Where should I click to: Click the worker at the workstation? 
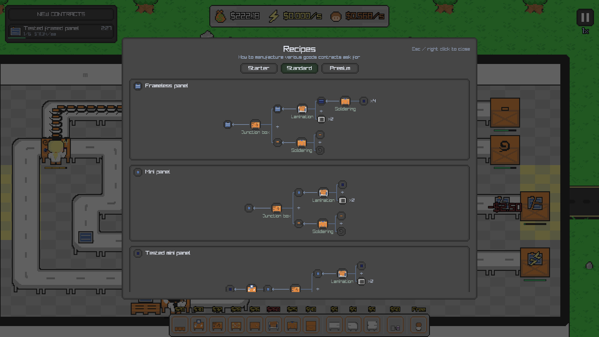tap(56, 151)
